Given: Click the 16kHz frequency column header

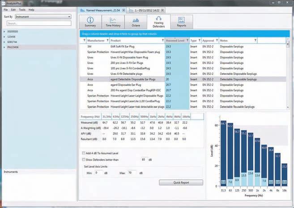Looking at the screenshot, I should point(186,116).
